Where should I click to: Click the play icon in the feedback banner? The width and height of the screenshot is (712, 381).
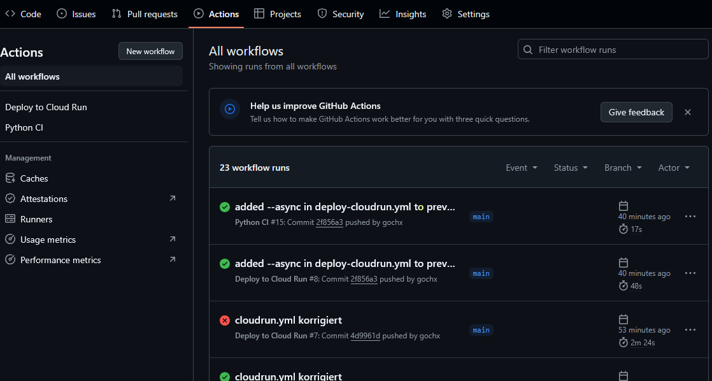230,109
